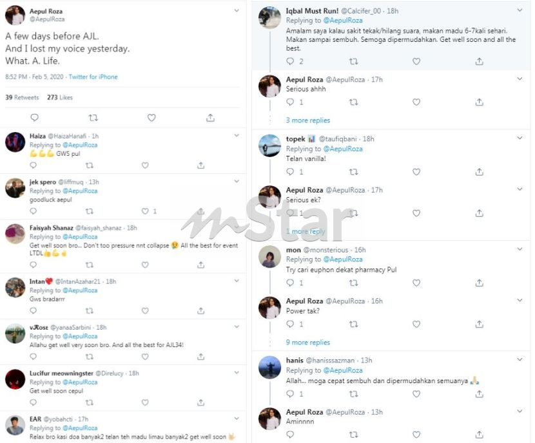
Task: Retweet the main AJL tweet
Action: click(x=93, y=118)
